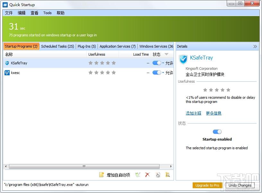
Task: Click "The selected startup program is enabled" text
Action: [217, 148]
